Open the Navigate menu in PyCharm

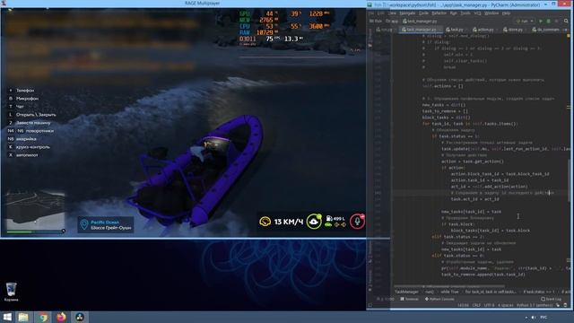click(x=407, y=13)
